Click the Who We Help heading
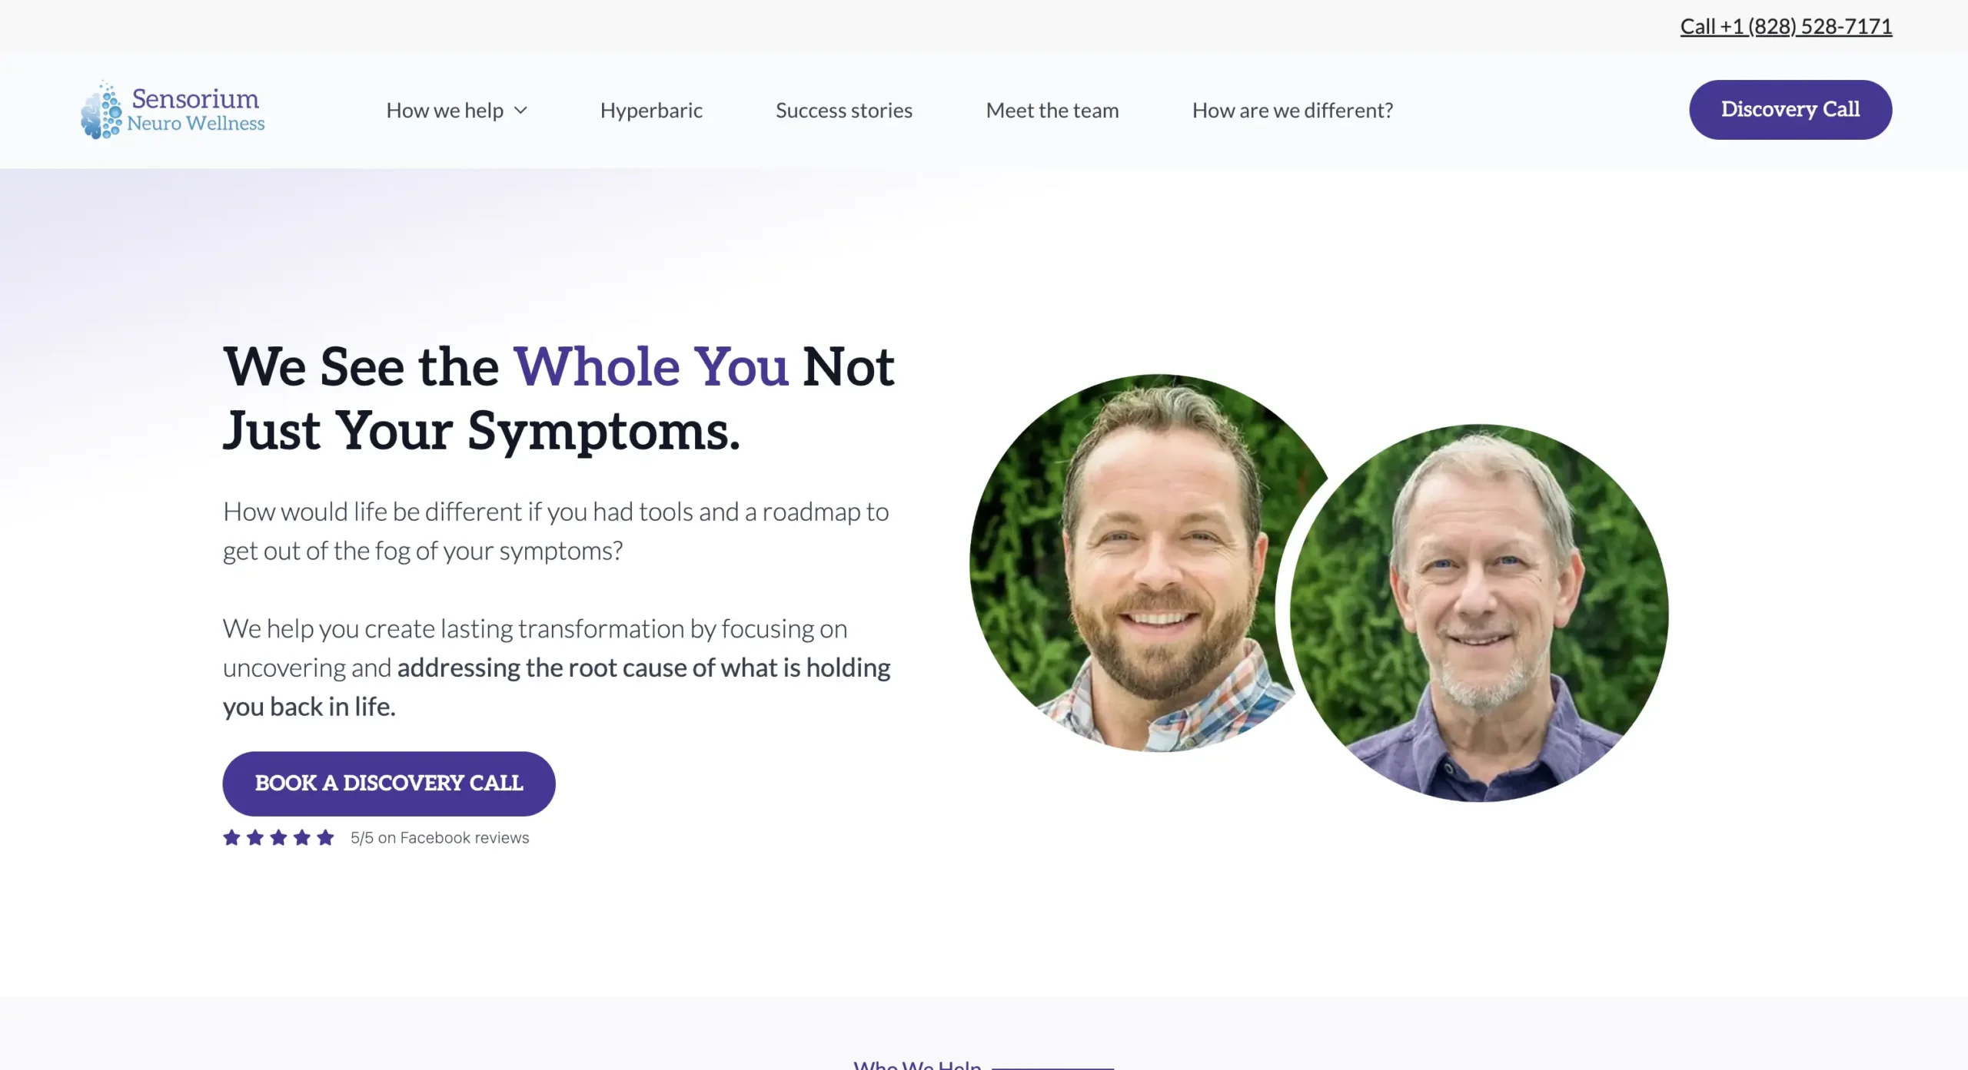This screenshot has height=1070, width=1968. click(917, 1065)
